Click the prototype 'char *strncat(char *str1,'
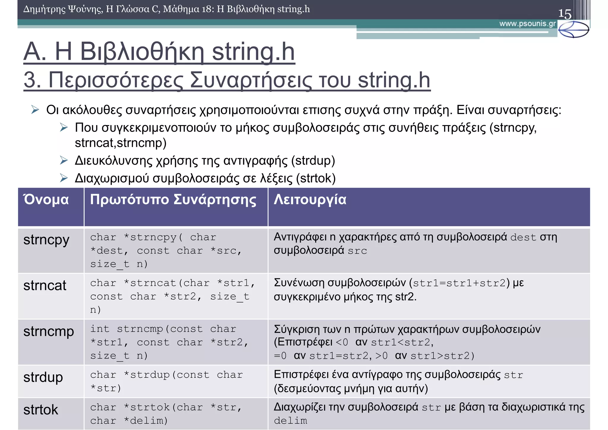This screenshot has width=608, height=430. (x=172, y=283)
